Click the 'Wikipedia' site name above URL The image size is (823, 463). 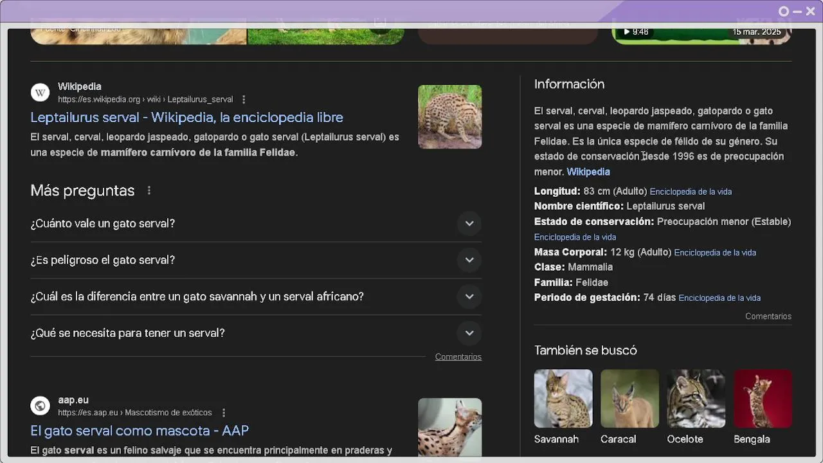pos(80,87)
